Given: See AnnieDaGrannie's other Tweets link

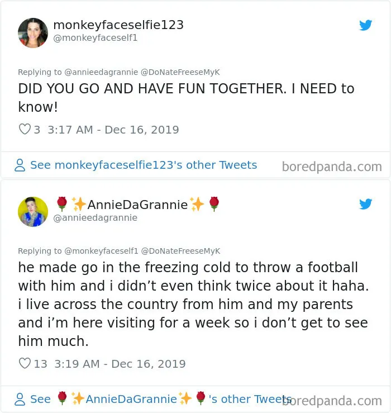Looking at the screenshot, I should 161,399.
